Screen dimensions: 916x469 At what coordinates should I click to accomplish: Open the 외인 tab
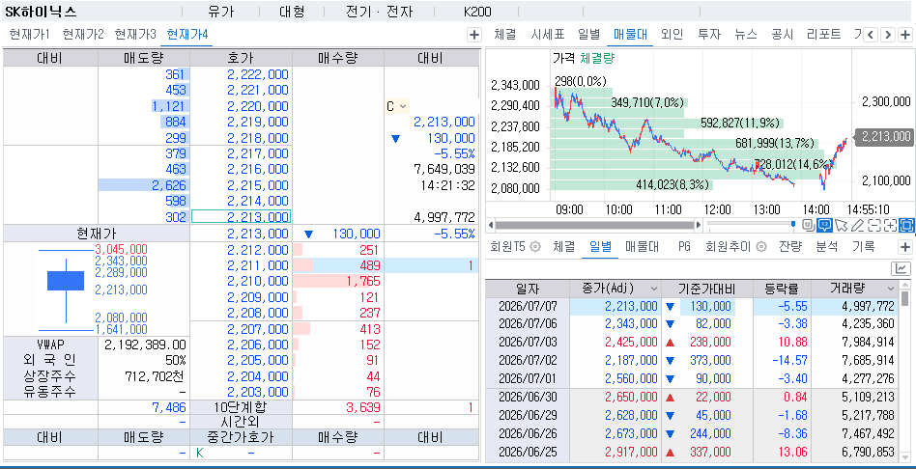pyautogui.click(x=672, y=35)
